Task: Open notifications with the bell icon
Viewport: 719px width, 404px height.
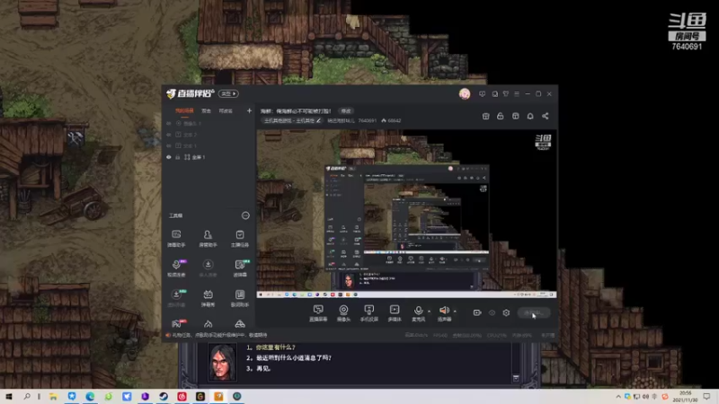Action: 530,117
